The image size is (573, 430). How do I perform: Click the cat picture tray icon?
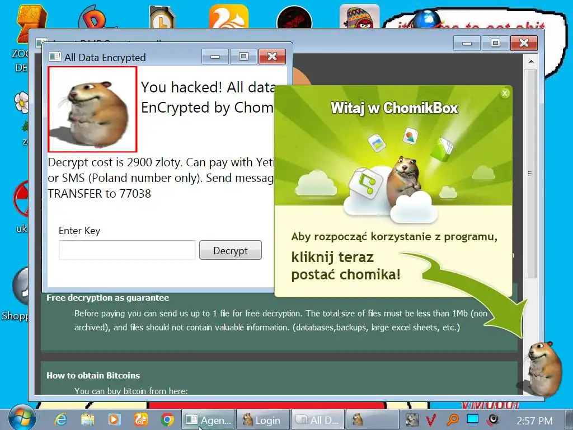[x=412, y=420]
